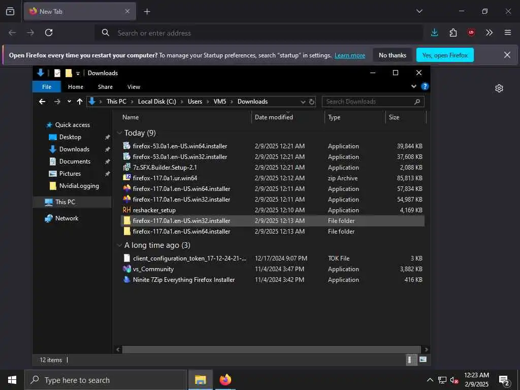The width and height of the screenshot is (520, 390).
Task: Select This PC in navigation pane
Action: [x=65, y=202]
